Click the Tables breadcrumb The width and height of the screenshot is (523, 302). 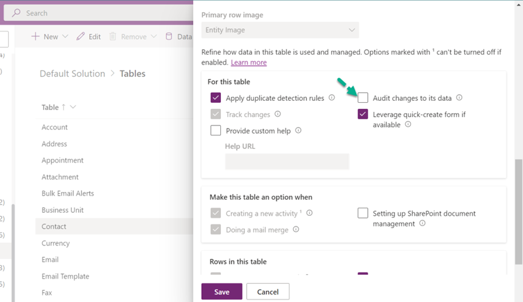[132, 74]
